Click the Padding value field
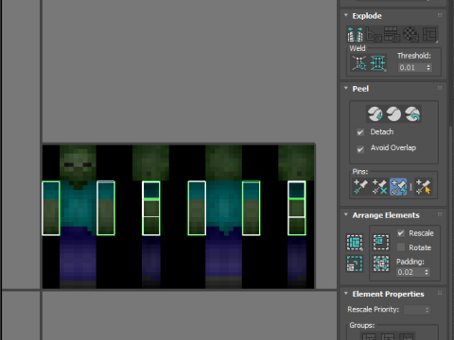 pos(410,272)
